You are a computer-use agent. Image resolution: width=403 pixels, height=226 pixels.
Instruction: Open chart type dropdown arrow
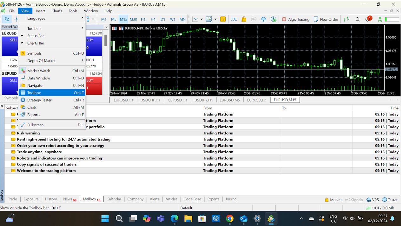coord(201,19)
